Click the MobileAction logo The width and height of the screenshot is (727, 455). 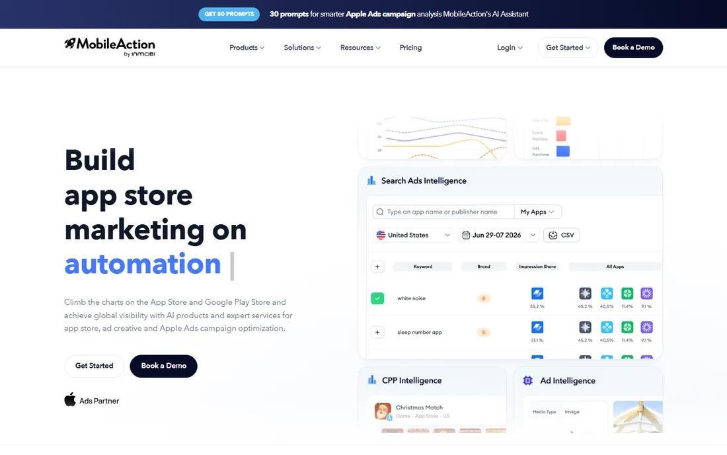click(x=110, y=47)
